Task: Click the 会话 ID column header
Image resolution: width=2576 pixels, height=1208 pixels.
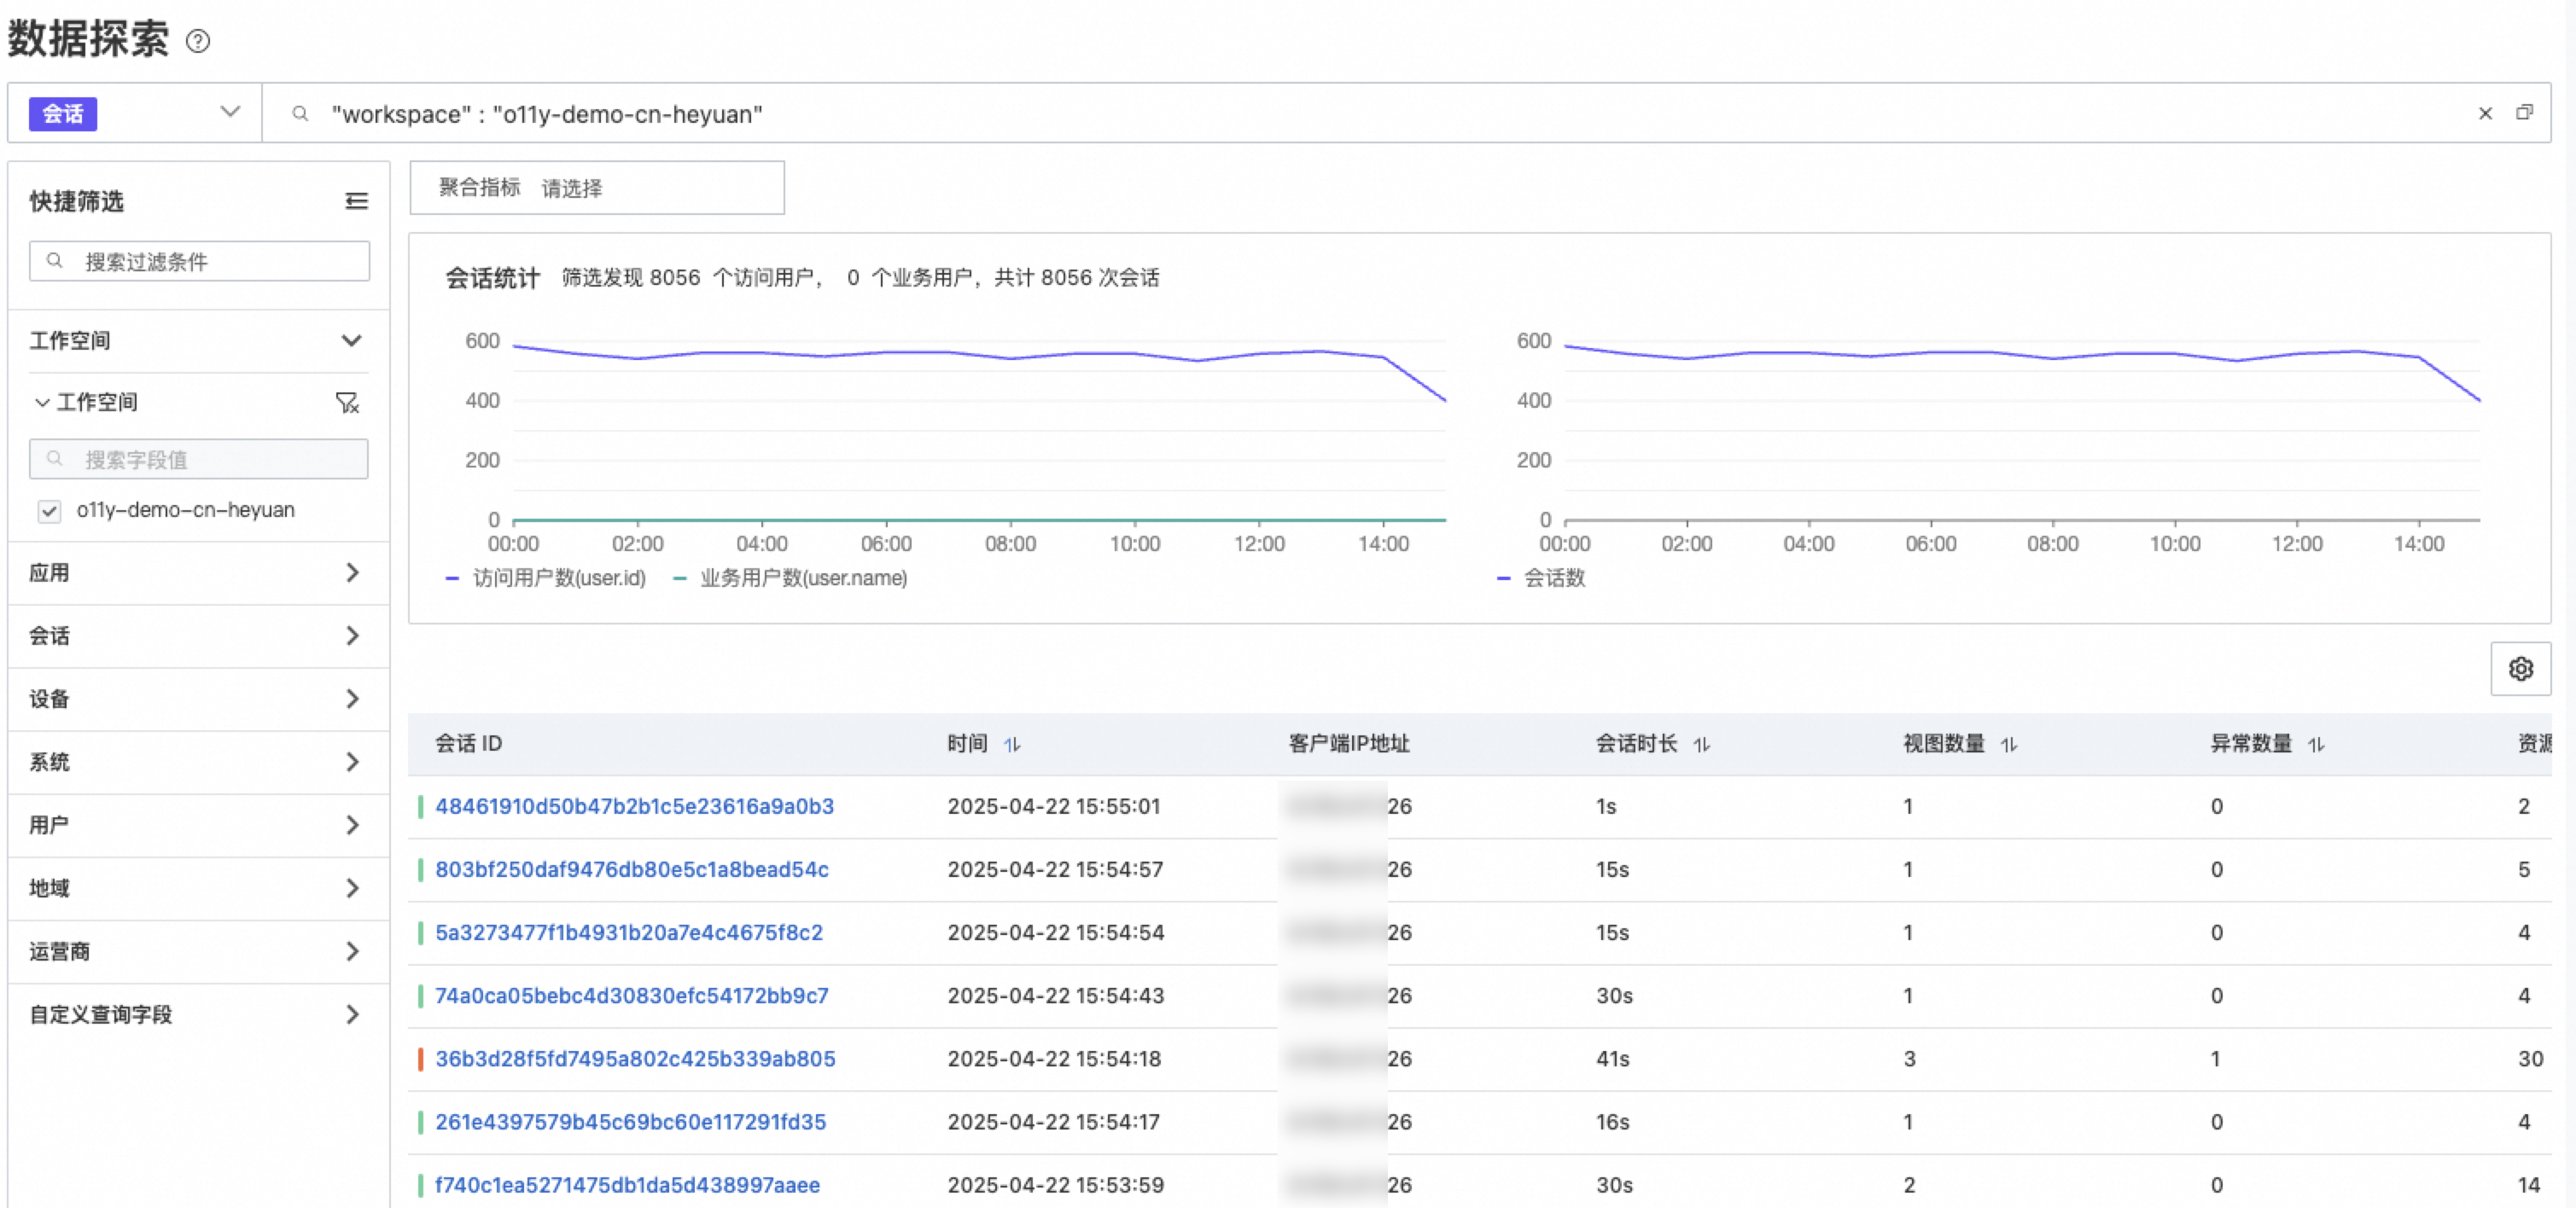Action: [x=469, y=743]
